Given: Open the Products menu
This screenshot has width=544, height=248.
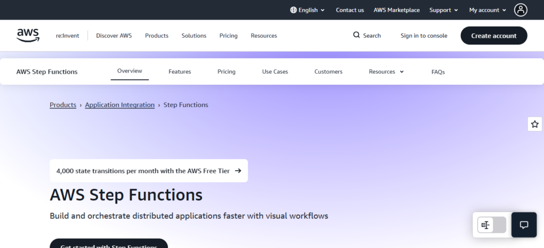Looking at the screenshot, I should (157, 36).
